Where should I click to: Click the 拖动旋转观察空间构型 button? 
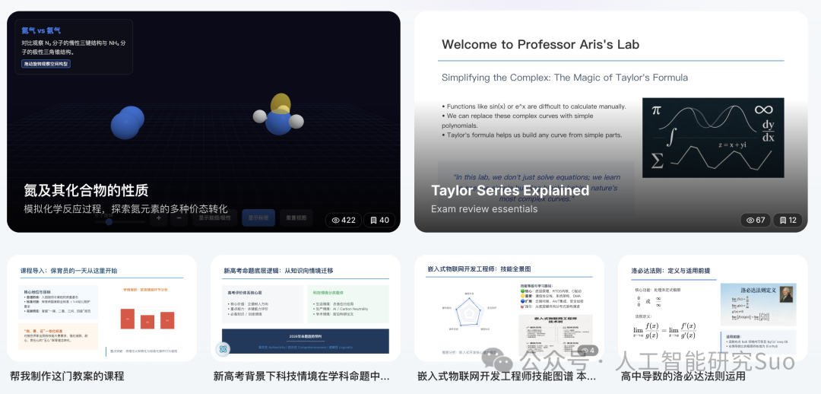46,64
